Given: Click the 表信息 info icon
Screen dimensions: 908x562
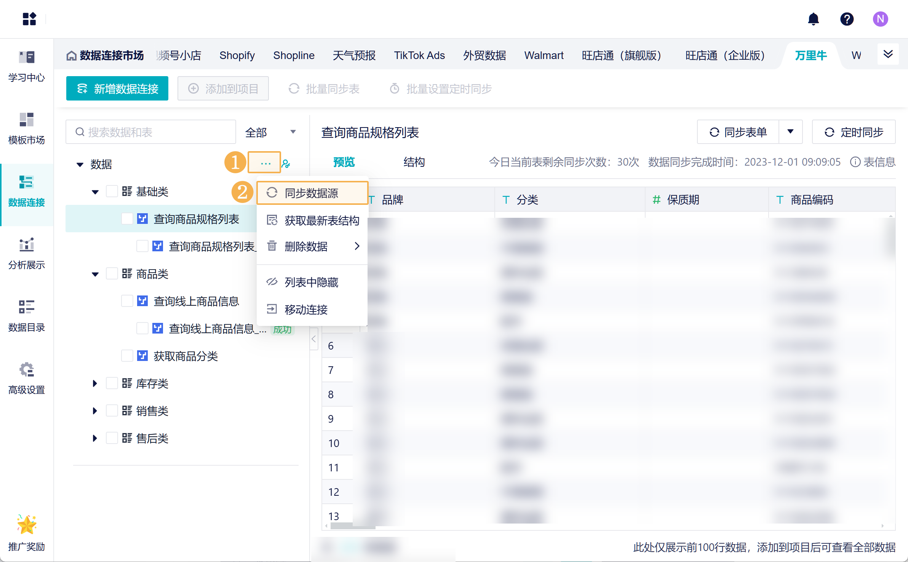Looking at the screenshot, I should 855,162.
